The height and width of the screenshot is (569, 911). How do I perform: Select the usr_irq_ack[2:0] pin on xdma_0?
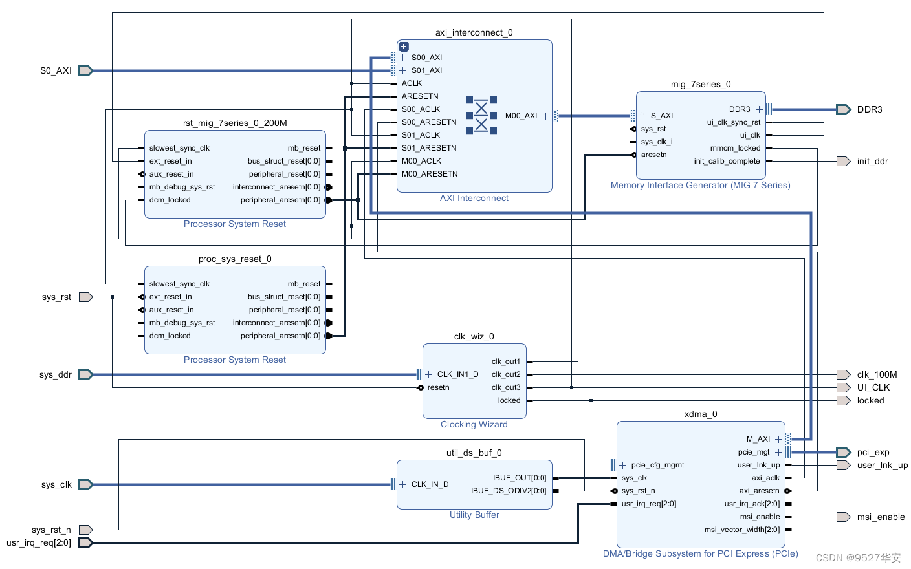click(752, 504)
